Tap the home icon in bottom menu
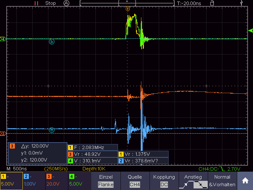 pos(245,180)
